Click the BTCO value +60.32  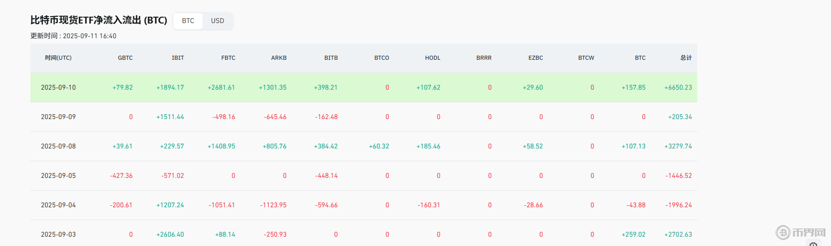[379, 146]
